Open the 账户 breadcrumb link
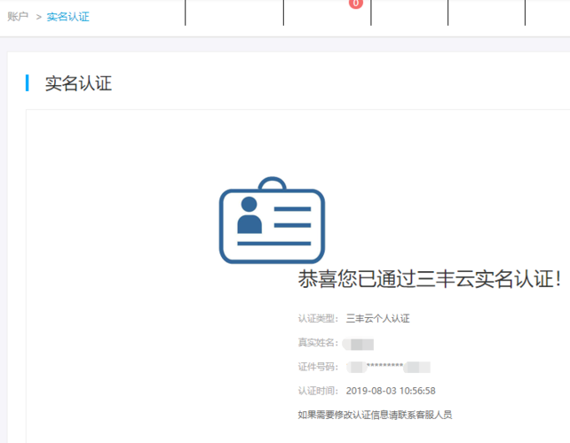The image size is (570, 443). pyautogui.click(x=18, y=17)
